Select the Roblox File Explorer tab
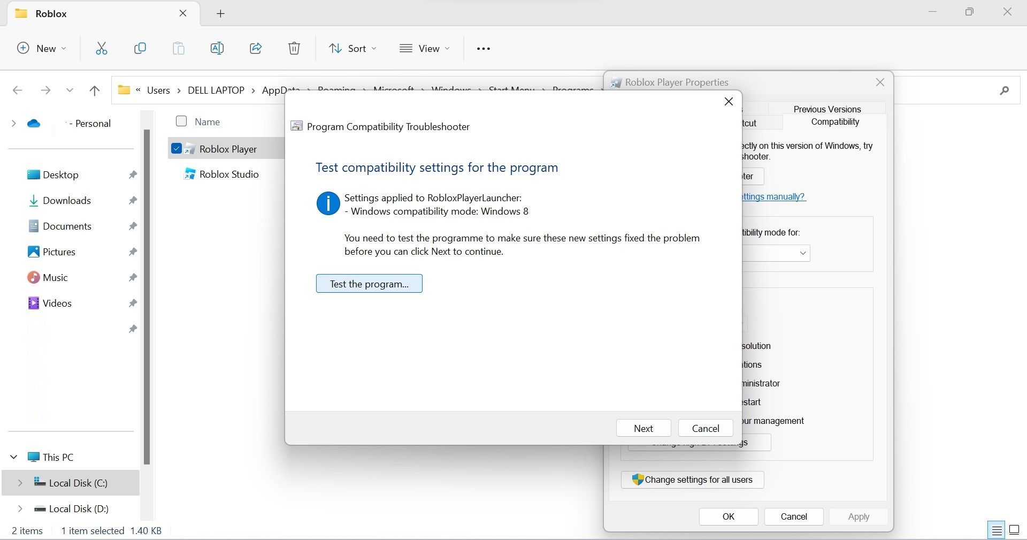The image size is (1027, 540). click(104, 14)
